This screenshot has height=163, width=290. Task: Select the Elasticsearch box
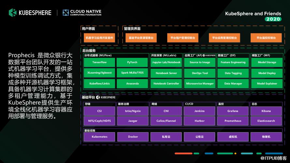(266, 121)
